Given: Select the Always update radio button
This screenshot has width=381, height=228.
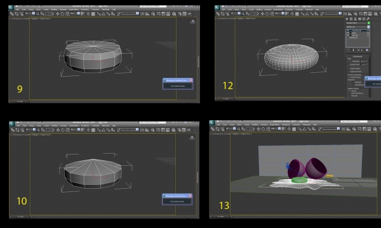Looking at the screenshot, I should 350,91.
